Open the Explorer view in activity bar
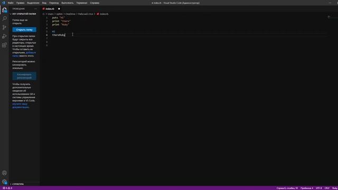This screenshot has width=338, height=190. pos(4,10)
